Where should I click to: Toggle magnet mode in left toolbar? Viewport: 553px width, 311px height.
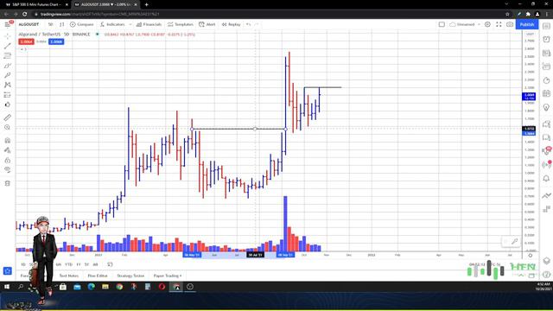8,140
